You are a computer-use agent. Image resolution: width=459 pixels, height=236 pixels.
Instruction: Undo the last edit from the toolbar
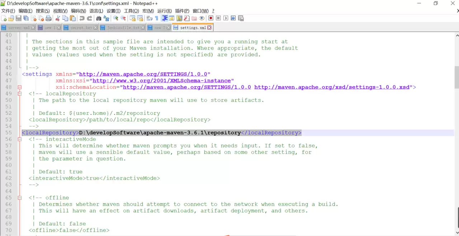(x=82, y=18)
